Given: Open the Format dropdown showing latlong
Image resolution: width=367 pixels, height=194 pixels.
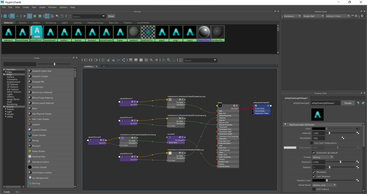Looking at the screenshot, I should pos(323,157).
